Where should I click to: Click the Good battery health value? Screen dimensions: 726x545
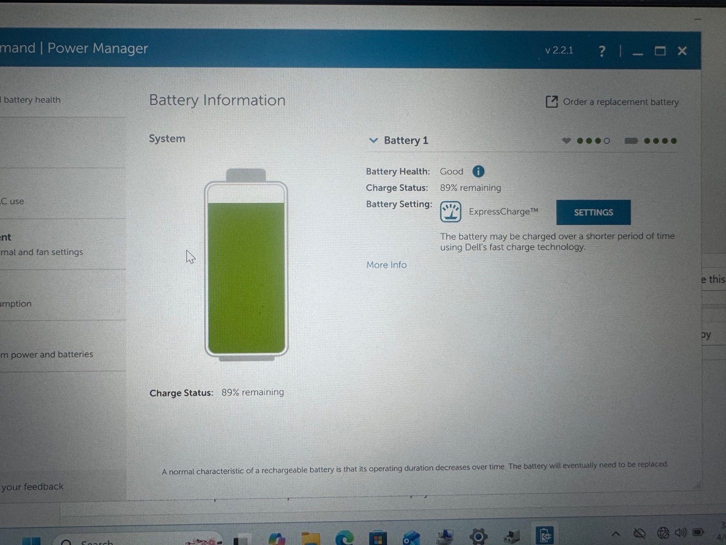coord(451,171)
